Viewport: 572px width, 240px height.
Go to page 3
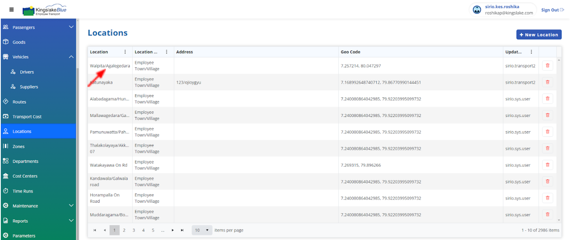134,230
